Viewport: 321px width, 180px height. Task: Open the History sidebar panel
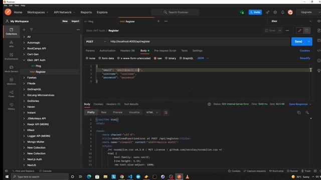point(11,106)
